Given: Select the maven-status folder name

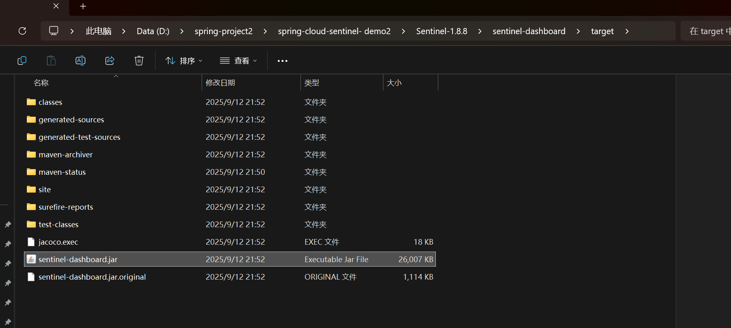Looking at the screenshot, I should [x=62, y=172].
